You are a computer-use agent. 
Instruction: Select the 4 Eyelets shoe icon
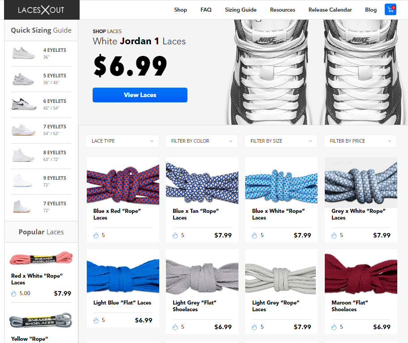[x=23, y=53]
